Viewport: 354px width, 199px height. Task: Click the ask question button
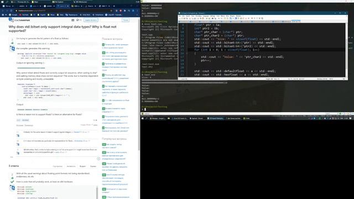pyautogui.click(x=91, y=20)
